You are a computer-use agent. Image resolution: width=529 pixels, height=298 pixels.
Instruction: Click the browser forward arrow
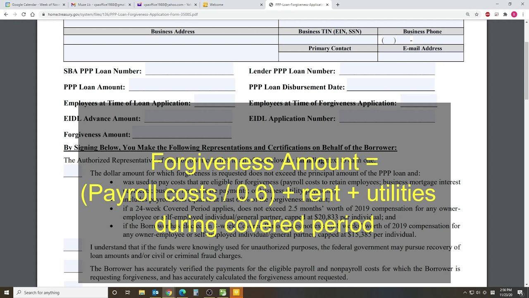click(x=15, y=14)
